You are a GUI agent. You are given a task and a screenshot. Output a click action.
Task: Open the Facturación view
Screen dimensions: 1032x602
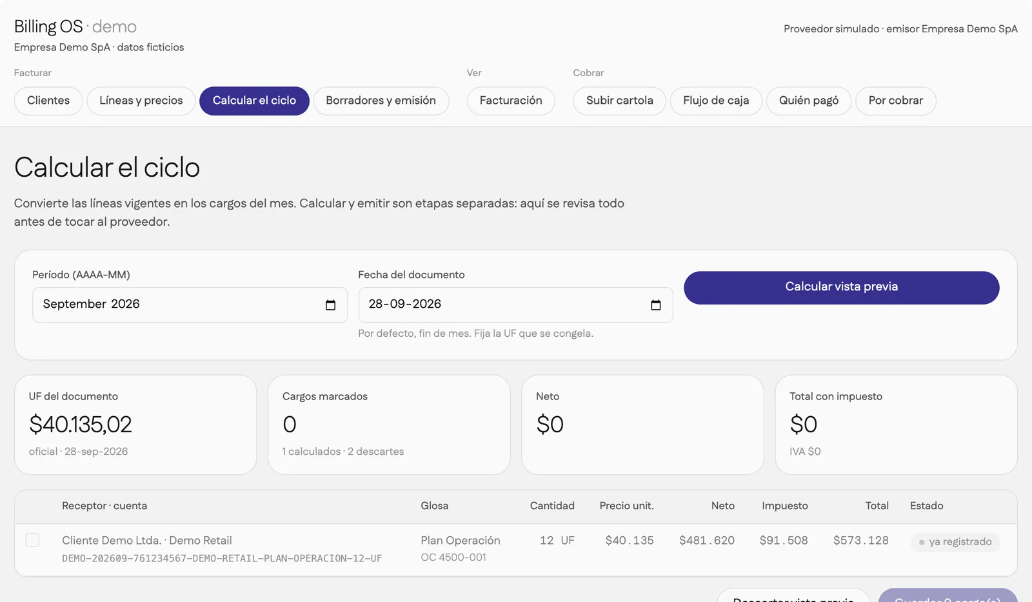pyautogui.click(x=511, y=101)
